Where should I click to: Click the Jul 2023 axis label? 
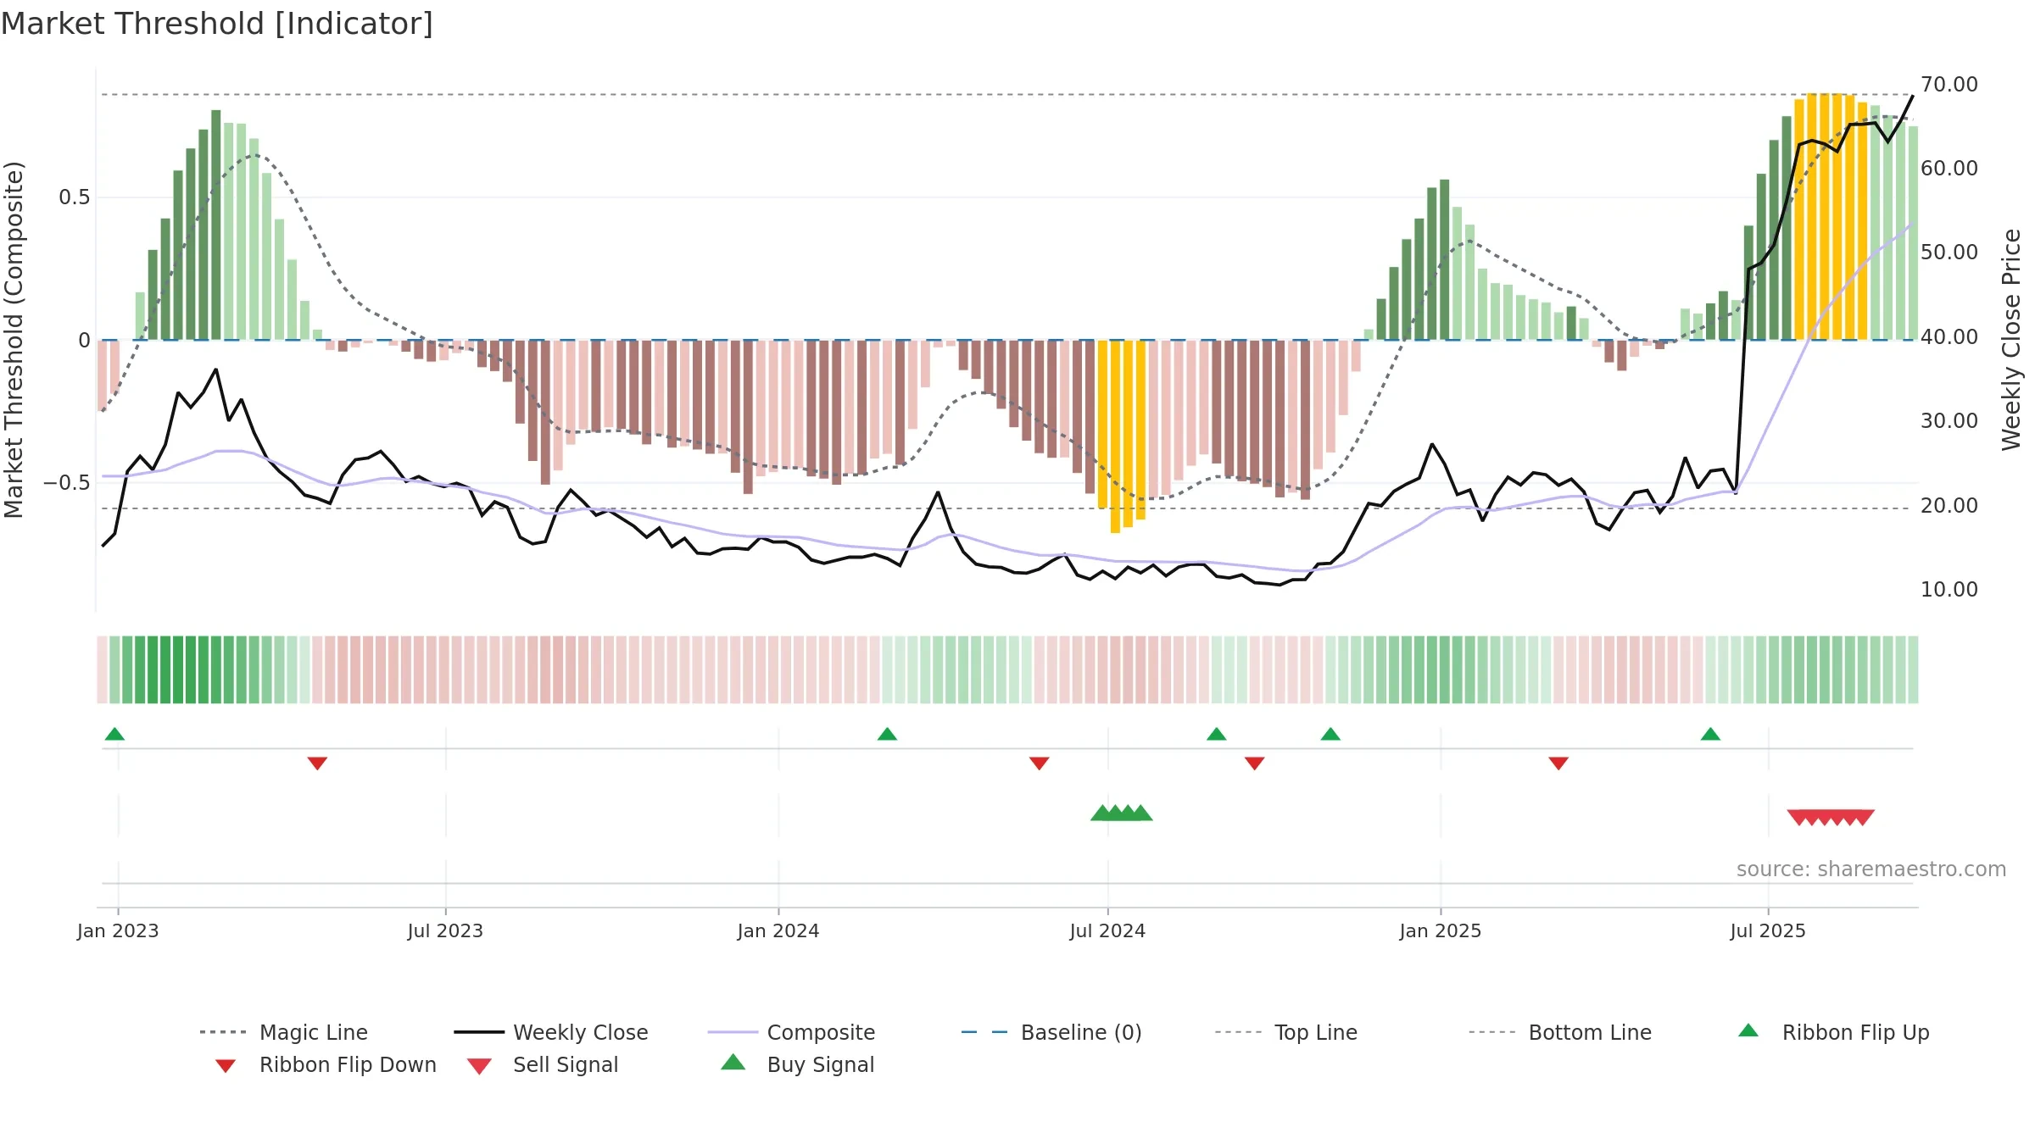pos(445,931)
